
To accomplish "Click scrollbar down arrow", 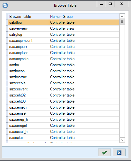I will pyautogui.click(x=122, y=140).
